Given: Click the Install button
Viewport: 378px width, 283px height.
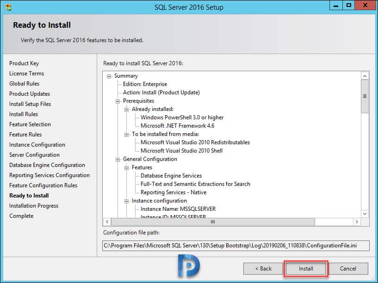Looking at the screenshot, I should tap(306, 269).
